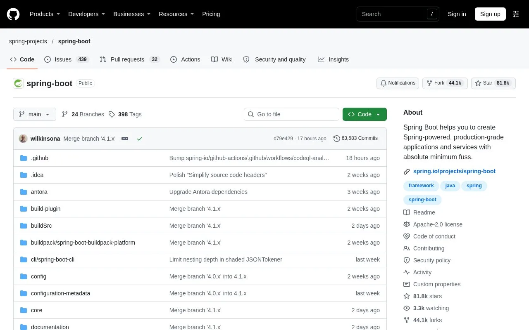
Task: Expand the Developers menu
Action: (87, 14)
